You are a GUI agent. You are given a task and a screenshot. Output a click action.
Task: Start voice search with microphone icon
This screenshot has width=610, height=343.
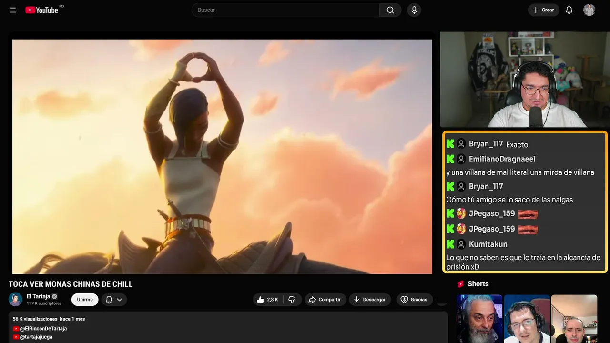414,10
